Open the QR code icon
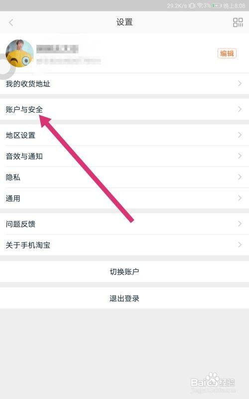 [238, 22]
